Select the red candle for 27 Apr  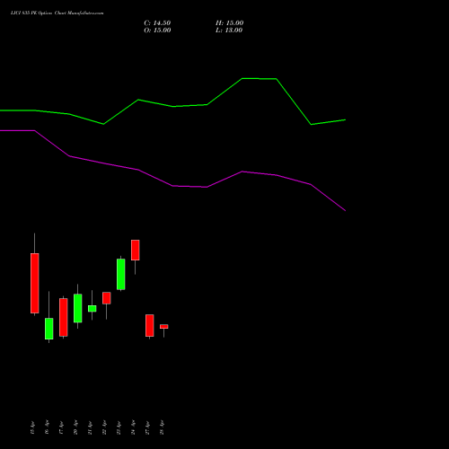[x=150, y=325]
